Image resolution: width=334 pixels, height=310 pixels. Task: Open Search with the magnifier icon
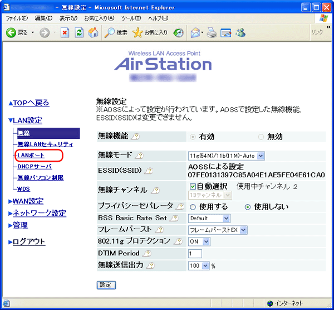pos(110,33)
